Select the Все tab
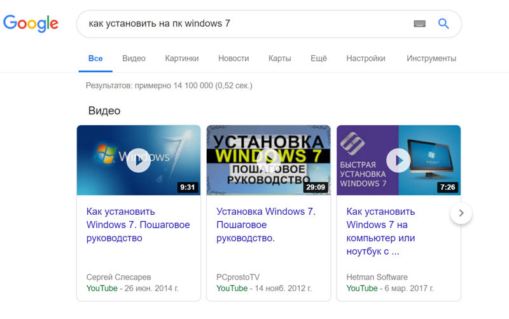 coord(95,58)
